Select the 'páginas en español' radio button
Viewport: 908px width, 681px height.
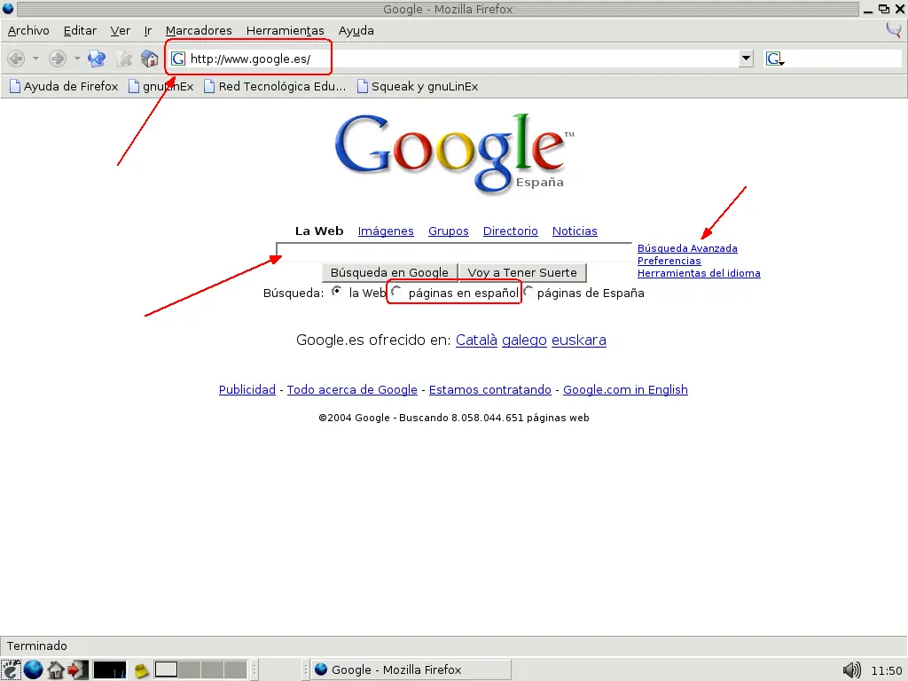tap(396, 292)
